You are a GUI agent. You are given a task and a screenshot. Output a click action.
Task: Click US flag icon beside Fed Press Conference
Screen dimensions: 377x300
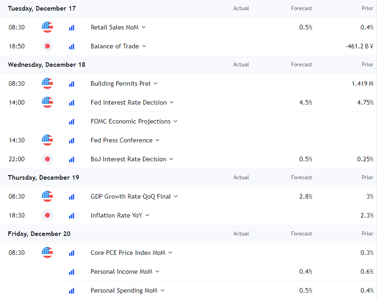[47, 140]
